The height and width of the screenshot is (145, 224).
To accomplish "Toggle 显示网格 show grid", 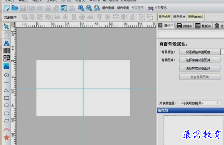I will [x=179, y=17].
